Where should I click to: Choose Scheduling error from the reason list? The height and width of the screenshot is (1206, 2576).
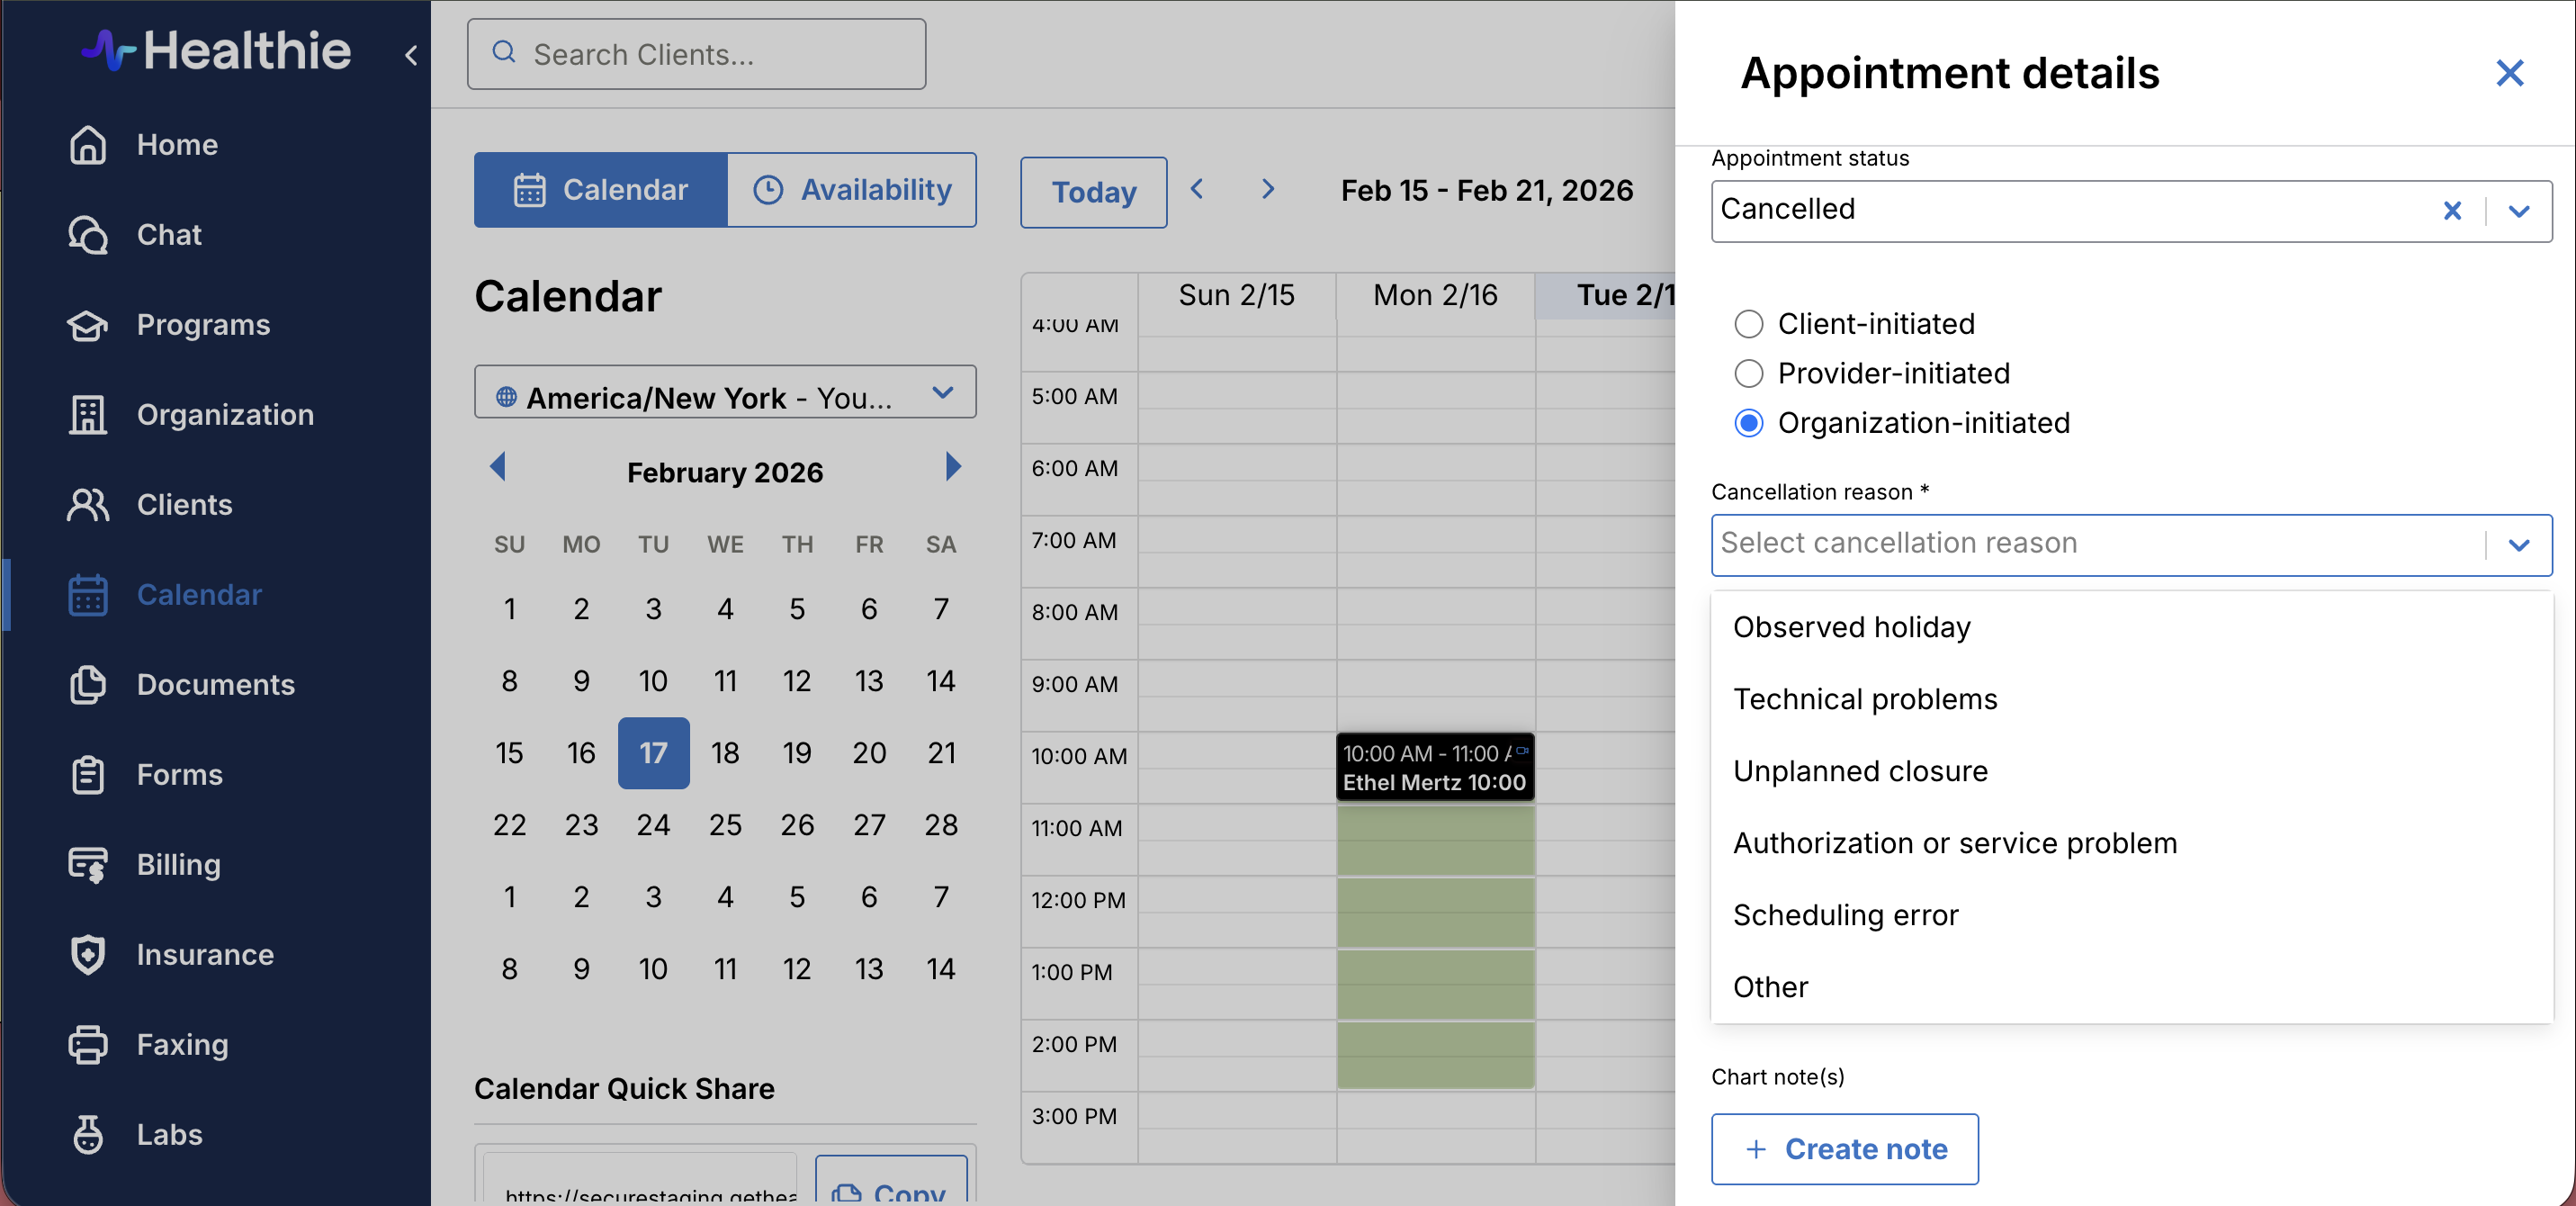pos(1845,915)
